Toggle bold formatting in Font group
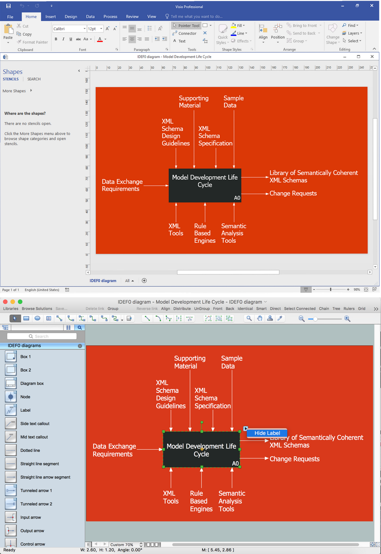Screen dimensions: 381x554 (x=56, y=39)
